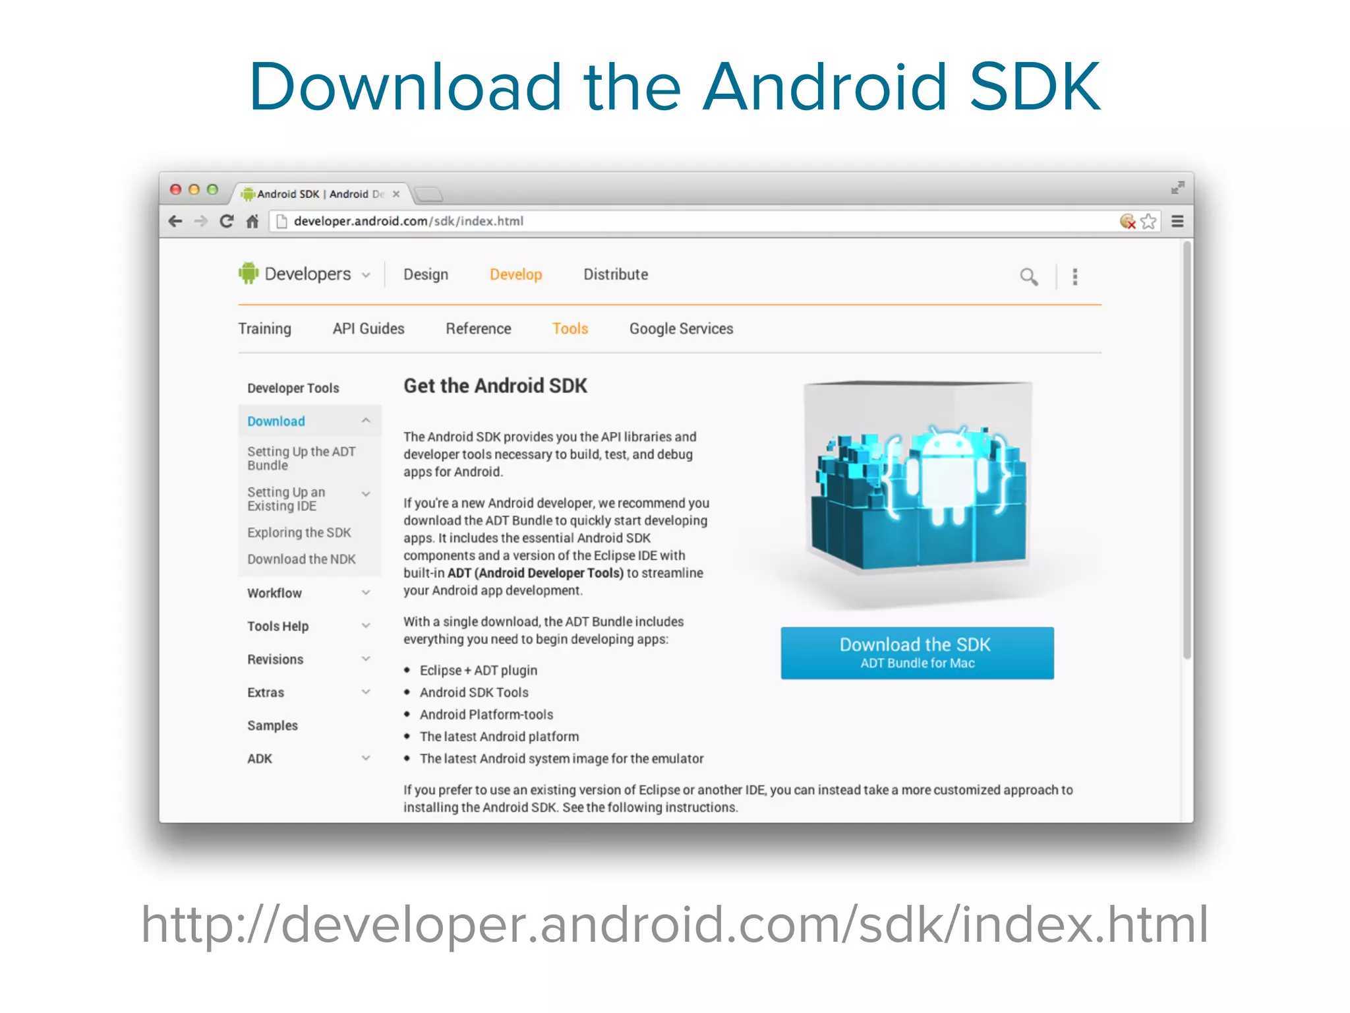The width and height of the screenshot is (1350, 1013).
Task: Click the Developers site title
Action: (308, 274)
